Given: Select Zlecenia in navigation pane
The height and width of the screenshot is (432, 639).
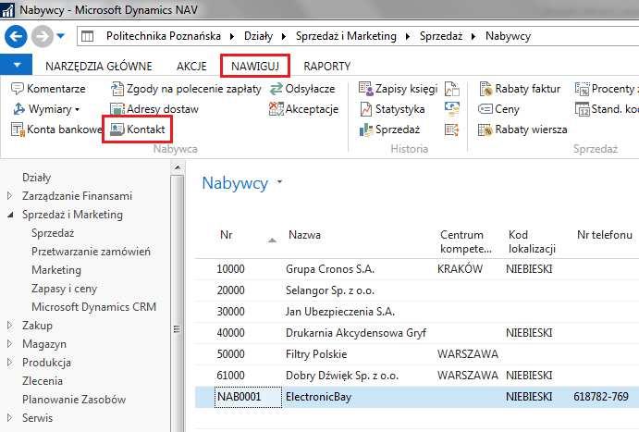Looking at the screenshot, I should pos(43,380).
